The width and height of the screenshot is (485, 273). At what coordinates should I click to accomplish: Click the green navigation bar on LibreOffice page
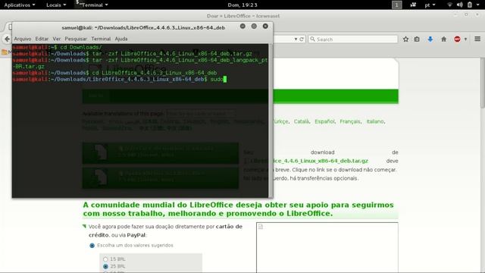point(336,96)
